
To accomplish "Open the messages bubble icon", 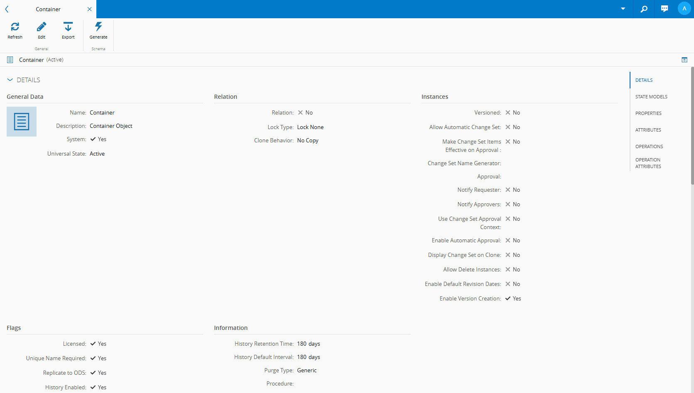I will pyautogui.click(x=664, y=8).
